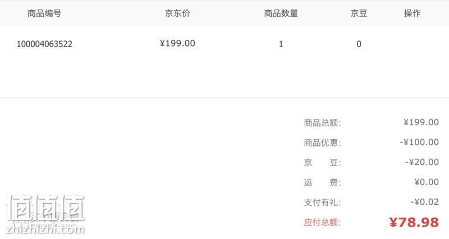Click the 商品优惠 label

click(x=322, y=143)
